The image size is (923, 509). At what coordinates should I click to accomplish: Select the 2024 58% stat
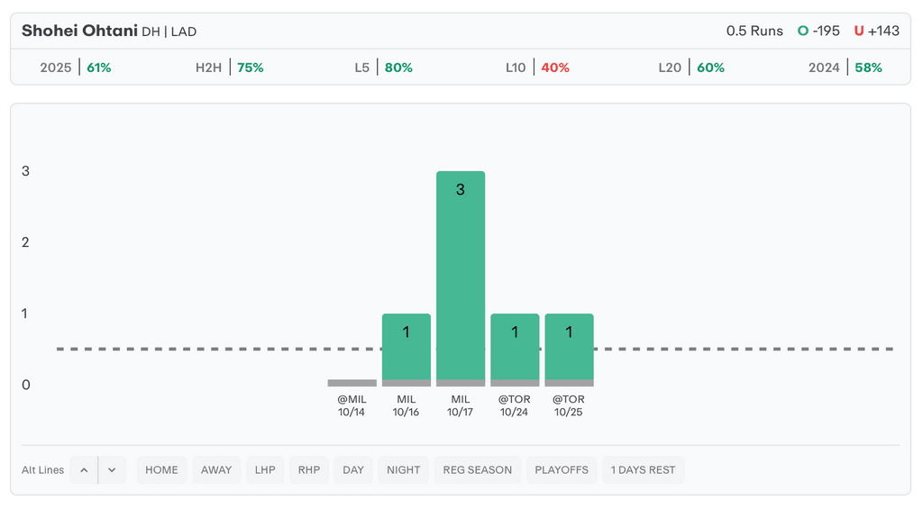coord(845,68)
